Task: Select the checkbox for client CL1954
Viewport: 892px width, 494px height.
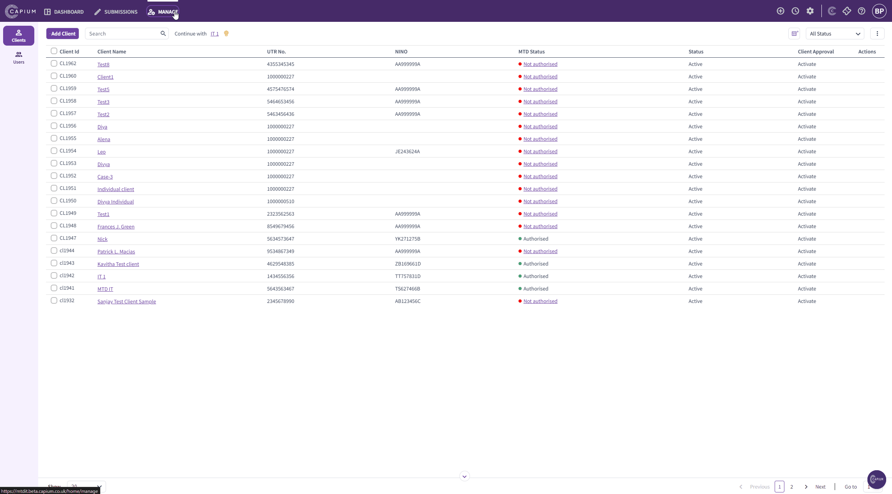Action: click(54, 151)
